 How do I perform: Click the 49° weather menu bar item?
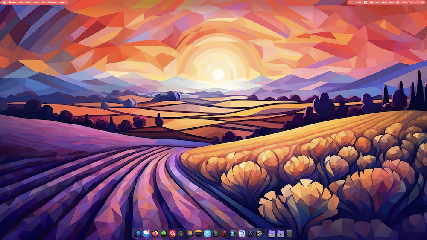click(x=357, y=3)
